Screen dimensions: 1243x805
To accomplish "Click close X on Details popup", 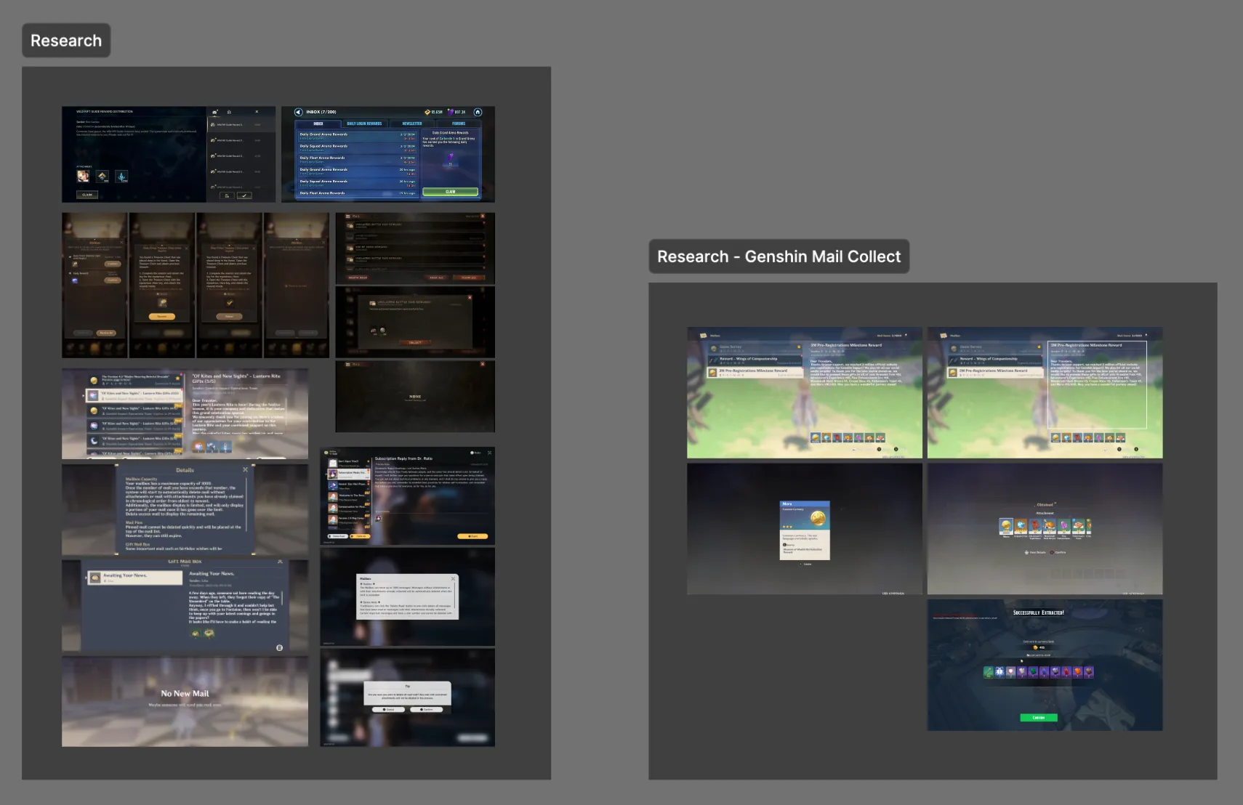I will pos(245,470).
